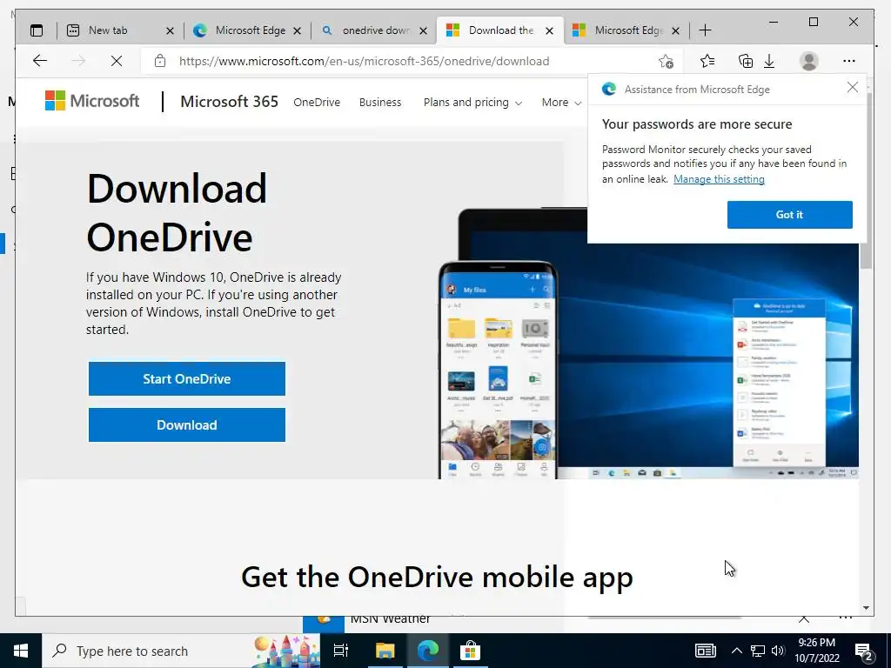Close the 'New tab' tab
The height and width of the screenshot is (668, 891).
pos(170,30)
